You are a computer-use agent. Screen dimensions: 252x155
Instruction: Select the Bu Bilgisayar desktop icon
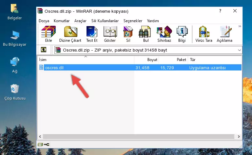[x=14, y=39]
